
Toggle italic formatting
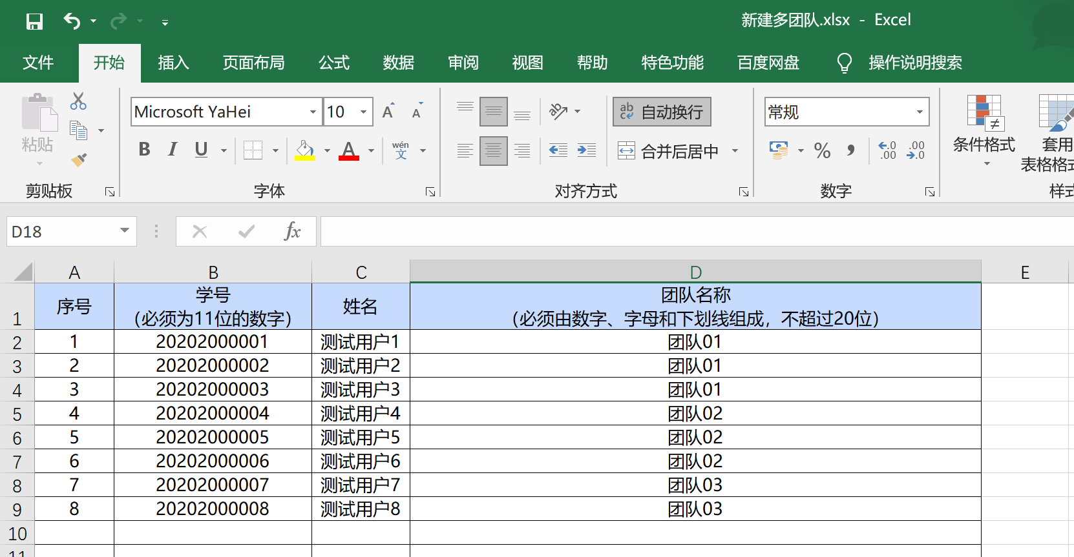(173, 150)
